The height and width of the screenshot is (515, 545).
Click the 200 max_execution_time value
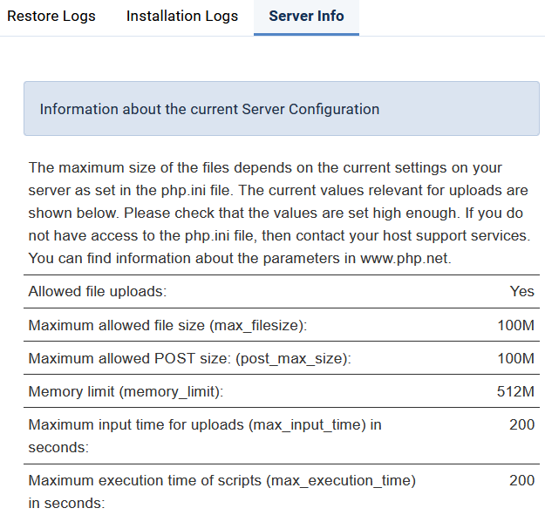(521, 481)
